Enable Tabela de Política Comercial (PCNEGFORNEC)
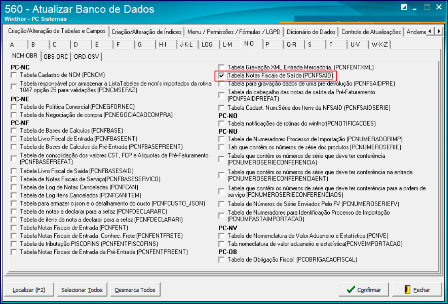Screen dimensions: 448x304 point(14,107)
